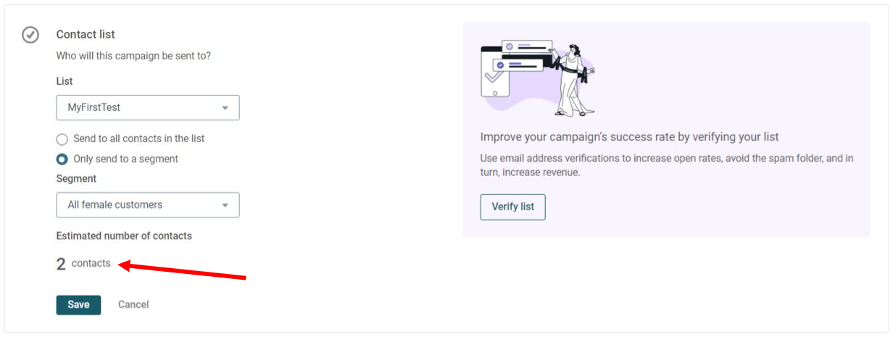
Task: Click the checkmark circle beside Contact list
Action: 30,35
